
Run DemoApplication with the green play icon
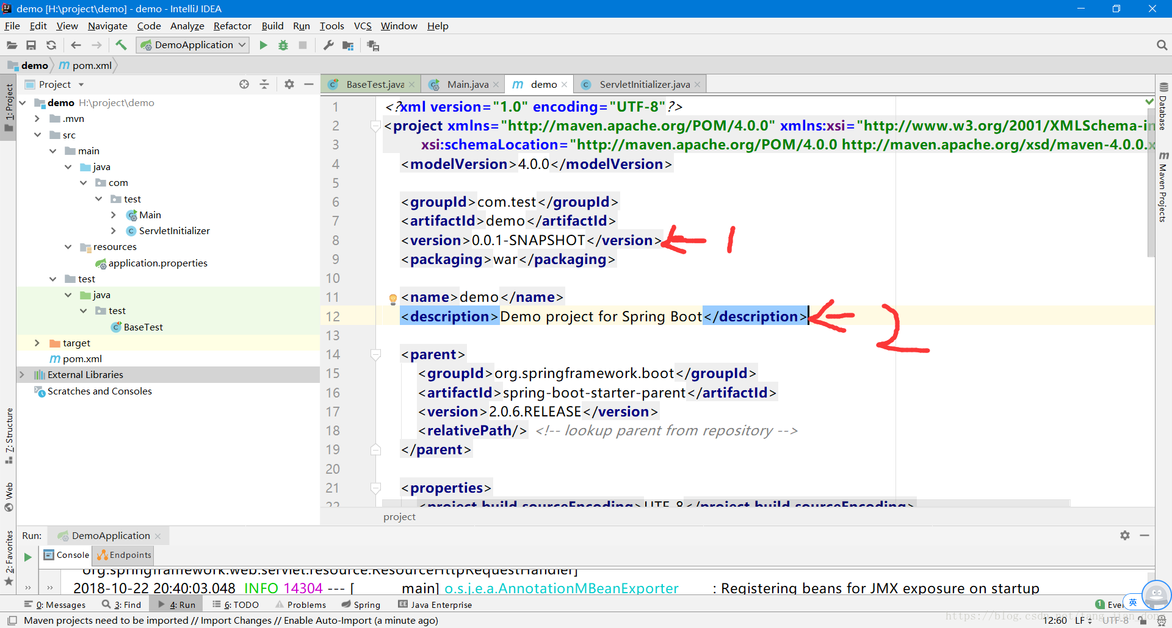pos(263,45)
